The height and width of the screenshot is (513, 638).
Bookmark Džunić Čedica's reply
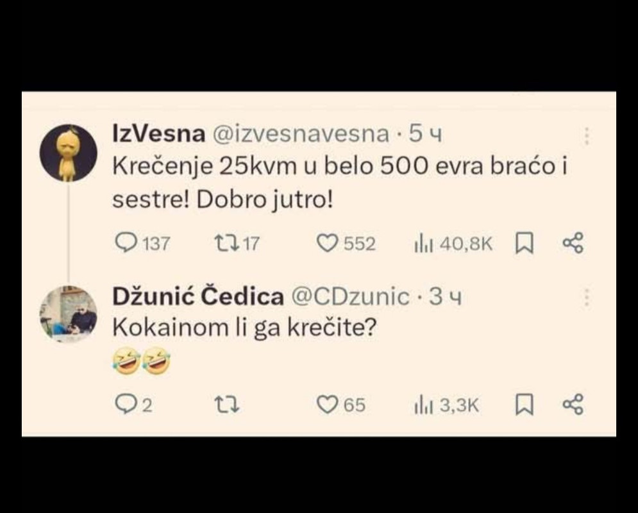[524, 405]
